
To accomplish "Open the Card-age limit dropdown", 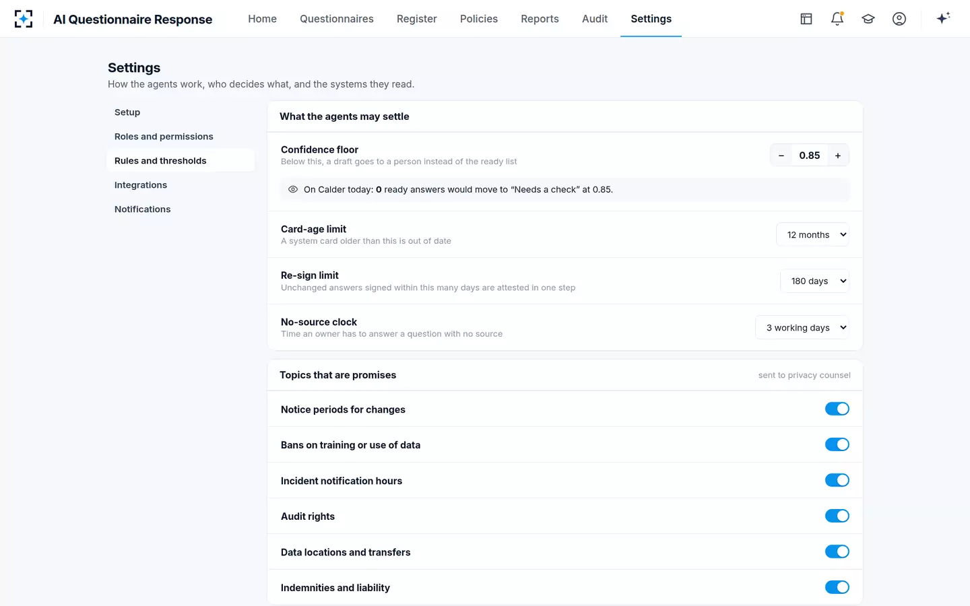I will pos(813,235).
